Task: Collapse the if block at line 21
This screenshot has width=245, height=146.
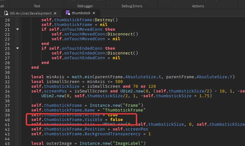Action: [17, 29]
